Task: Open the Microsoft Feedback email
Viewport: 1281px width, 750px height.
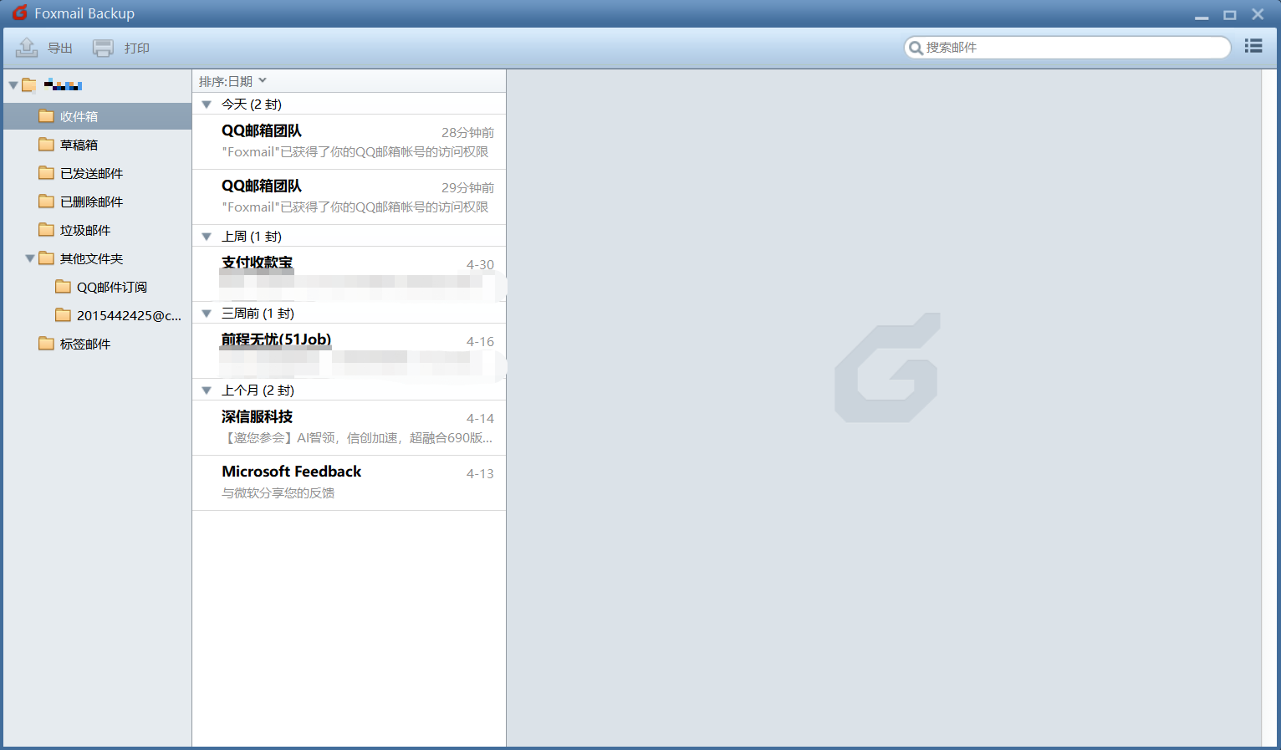Action: tap(349, 482)
